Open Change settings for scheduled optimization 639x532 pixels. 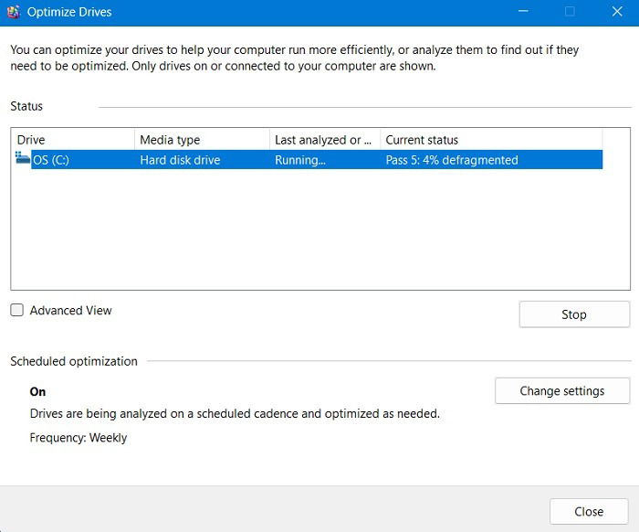562,390
